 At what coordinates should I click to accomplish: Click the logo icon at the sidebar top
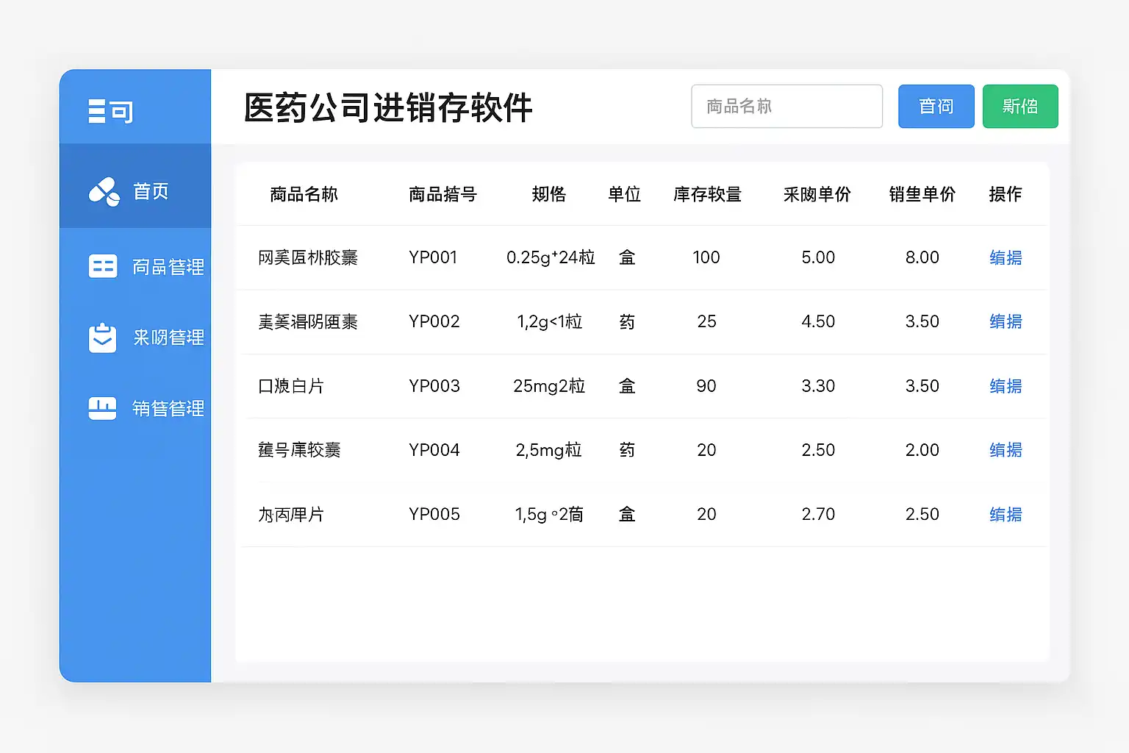110,111
